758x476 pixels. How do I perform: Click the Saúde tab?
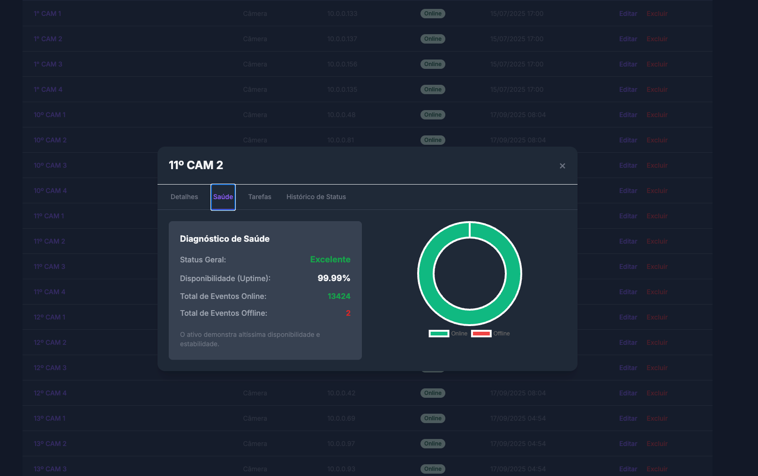click(x=223, y=197)
